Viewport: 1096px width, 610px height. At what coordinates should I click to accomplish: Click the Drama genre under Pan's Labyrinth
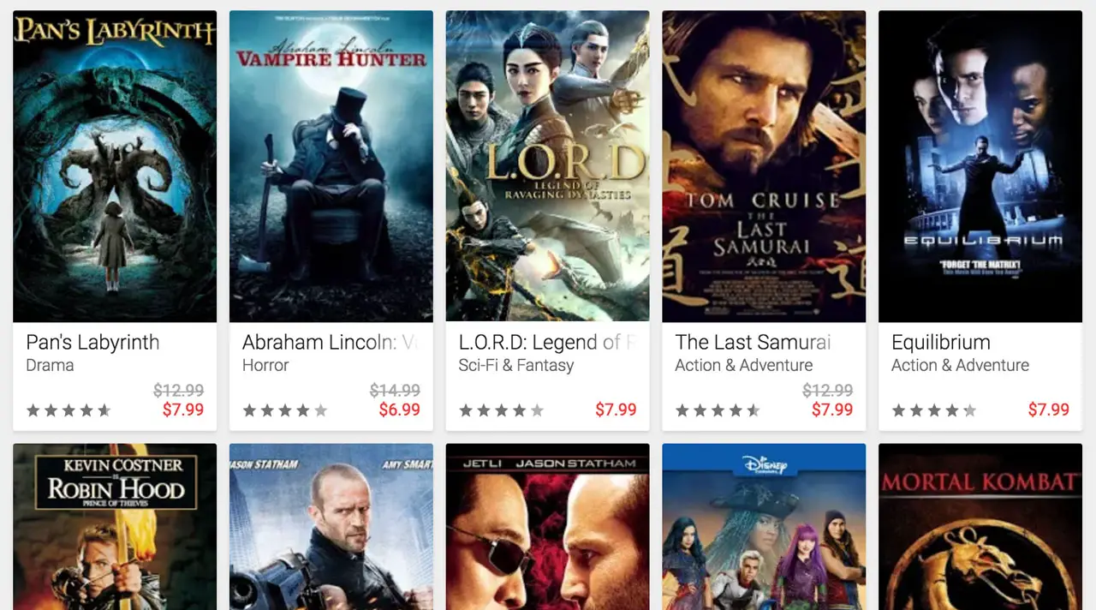pyautogui.click(x=50, y=366)
